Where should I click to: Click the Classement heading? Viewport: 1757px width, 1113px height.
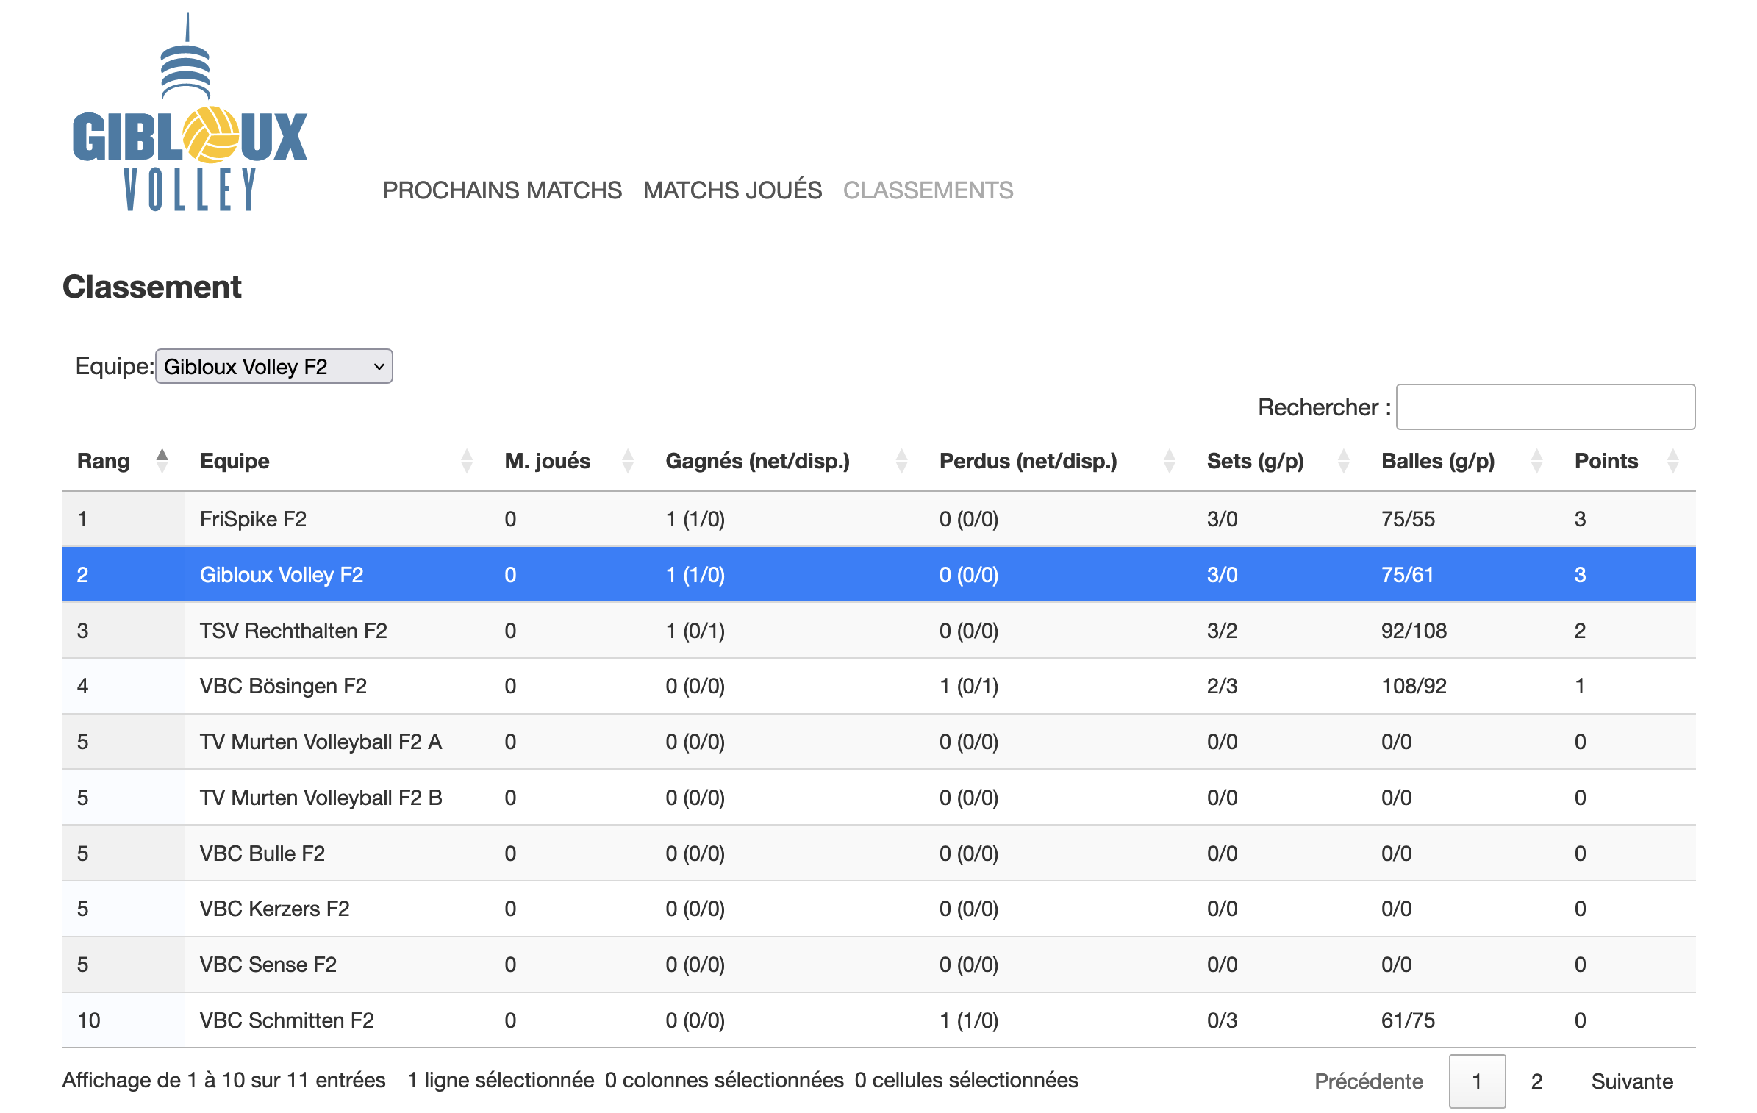pos(152,287)
